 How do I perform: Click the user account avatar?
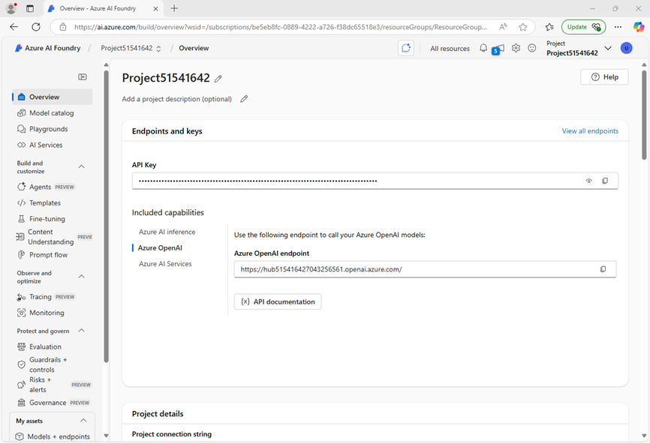[x=627, y=48]
